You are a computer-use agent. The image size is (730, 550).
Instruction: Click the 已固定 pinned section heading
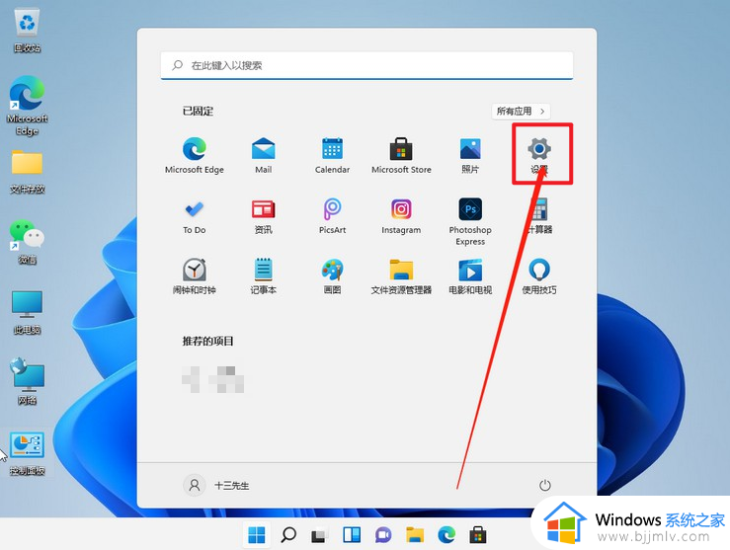198,112
